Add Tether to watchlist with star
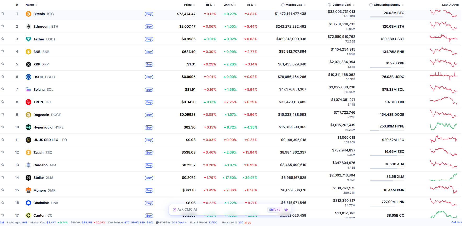This screenshot has width=462, height=226. pos(3,39)
